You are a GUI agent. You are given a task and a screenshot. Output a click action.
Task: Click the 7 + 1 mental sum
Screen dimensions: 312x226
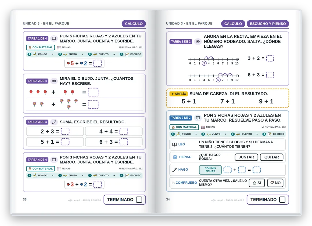click(227, 102)
